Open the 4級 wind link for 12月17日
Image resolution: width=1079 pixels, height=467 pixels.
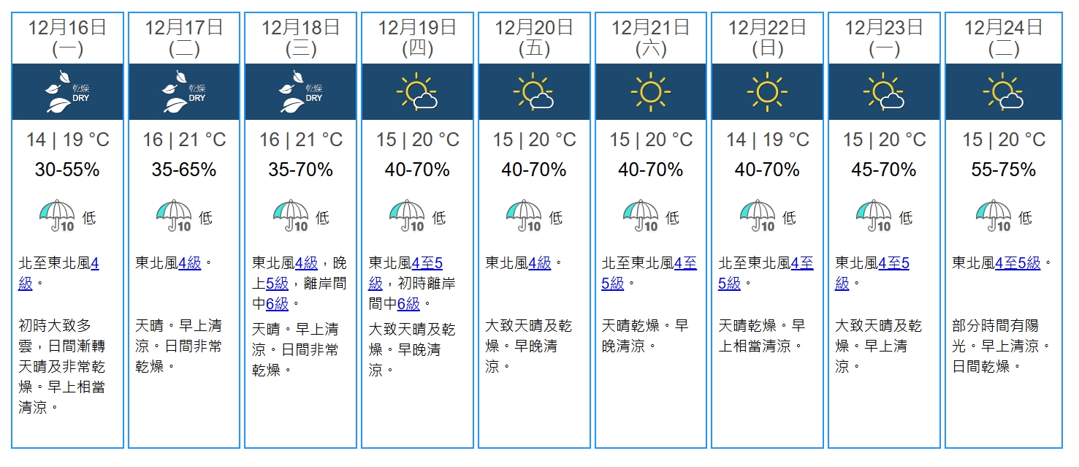tap(189, 264)
